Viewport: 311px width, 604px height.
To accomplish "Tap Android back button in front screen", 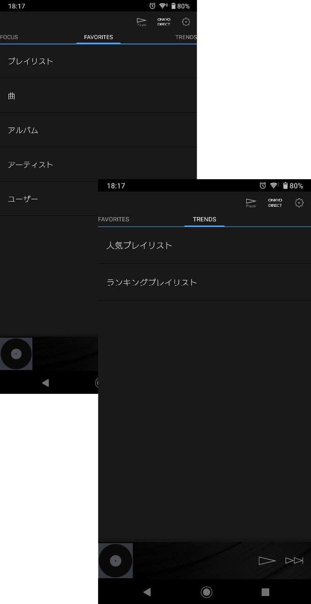I will 147,592.
